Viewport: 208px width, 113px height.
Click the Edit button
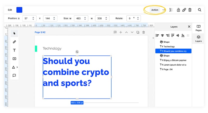[x=10, y=10]
